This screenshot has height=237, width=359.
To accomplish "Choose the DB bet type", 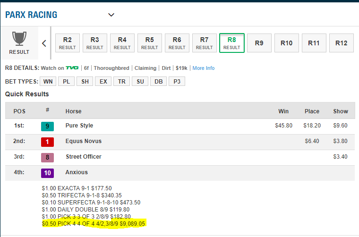I will click(x=158, y=82).
